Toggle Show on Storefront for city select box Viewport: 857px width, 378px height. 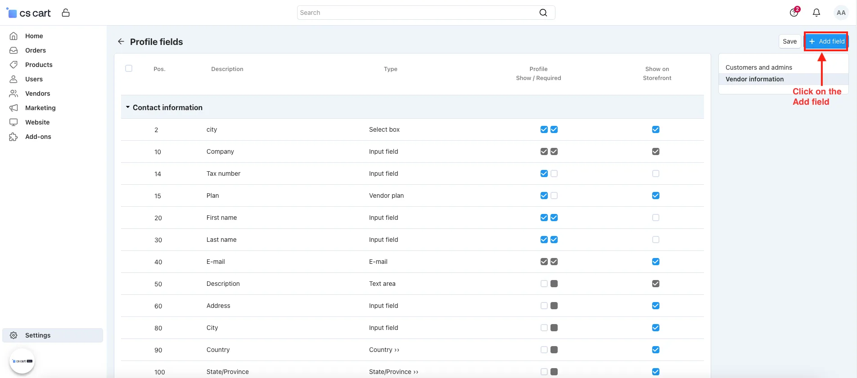pos(656,129)
